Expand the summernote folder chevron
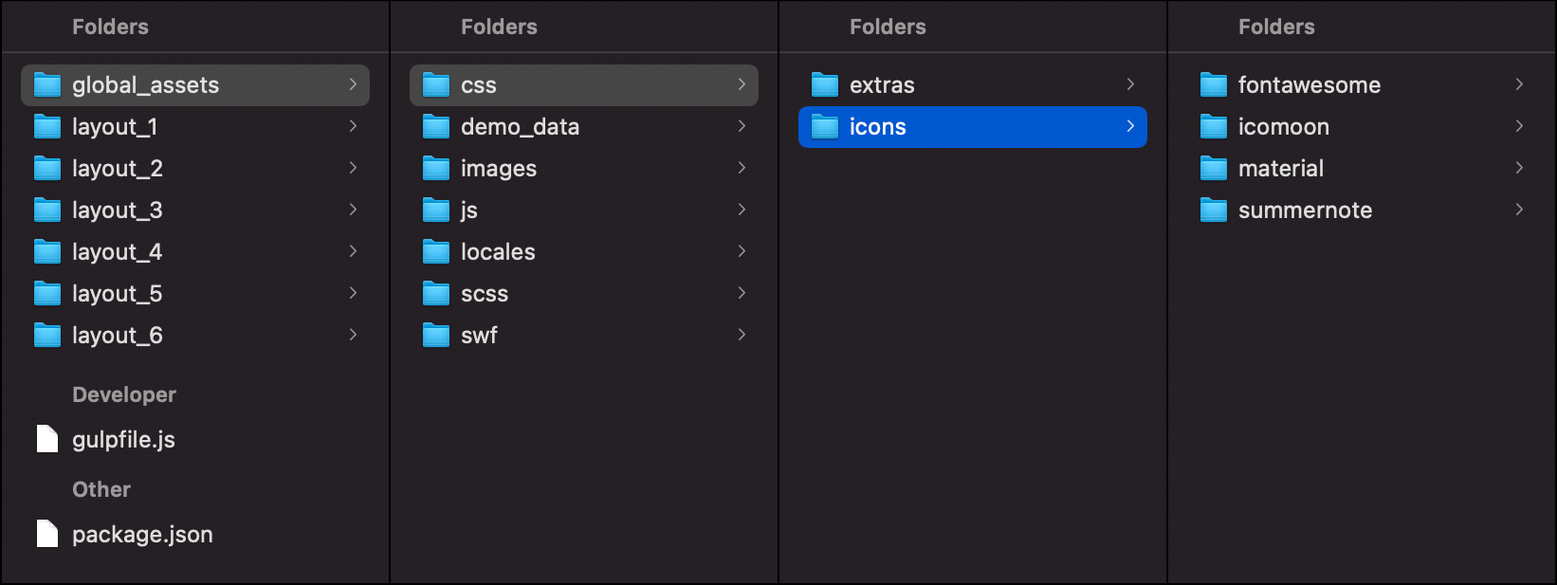 (x=1519, y=210)
